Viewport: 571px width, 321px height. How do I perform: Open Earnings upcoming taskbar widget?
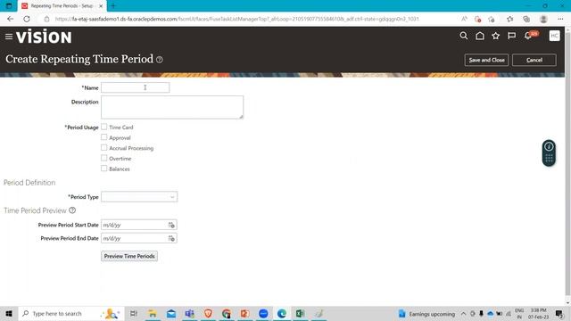(426, 314)
